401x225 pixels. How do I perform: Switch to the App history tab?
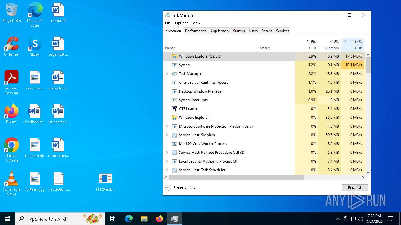220,31
